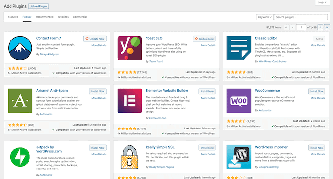Open the Keyword search type dropdown

coord(264,17)
